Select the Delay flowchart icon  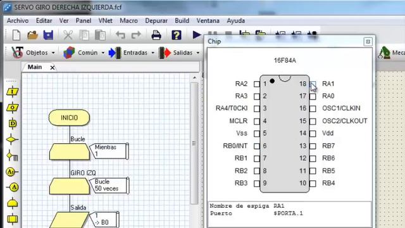tap(13, 123)
